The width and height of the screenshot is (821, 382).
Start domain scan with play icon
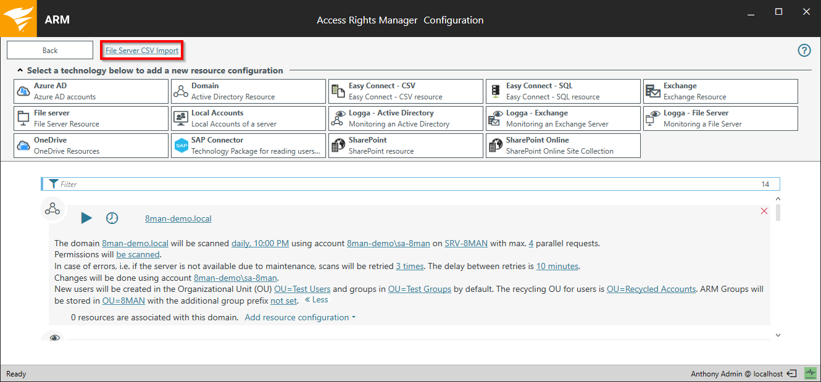(x=86, y=218)
